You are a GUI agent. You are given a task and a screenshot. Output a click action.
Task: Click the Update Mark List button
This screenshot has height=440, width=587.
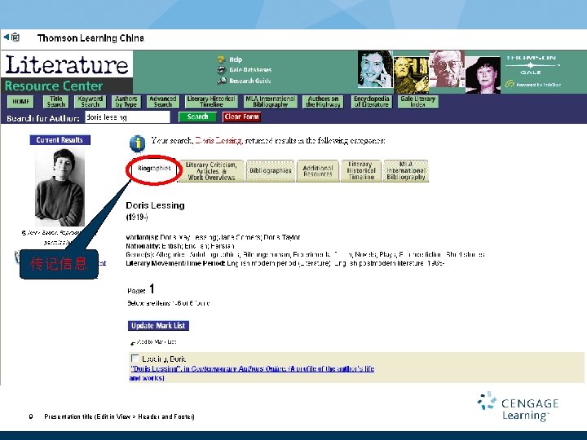pos(158,325)
